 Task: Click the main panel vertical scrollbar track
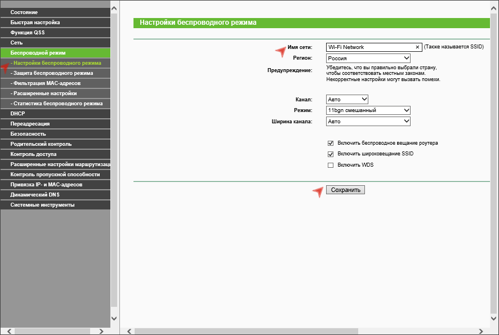pos(494,169)
